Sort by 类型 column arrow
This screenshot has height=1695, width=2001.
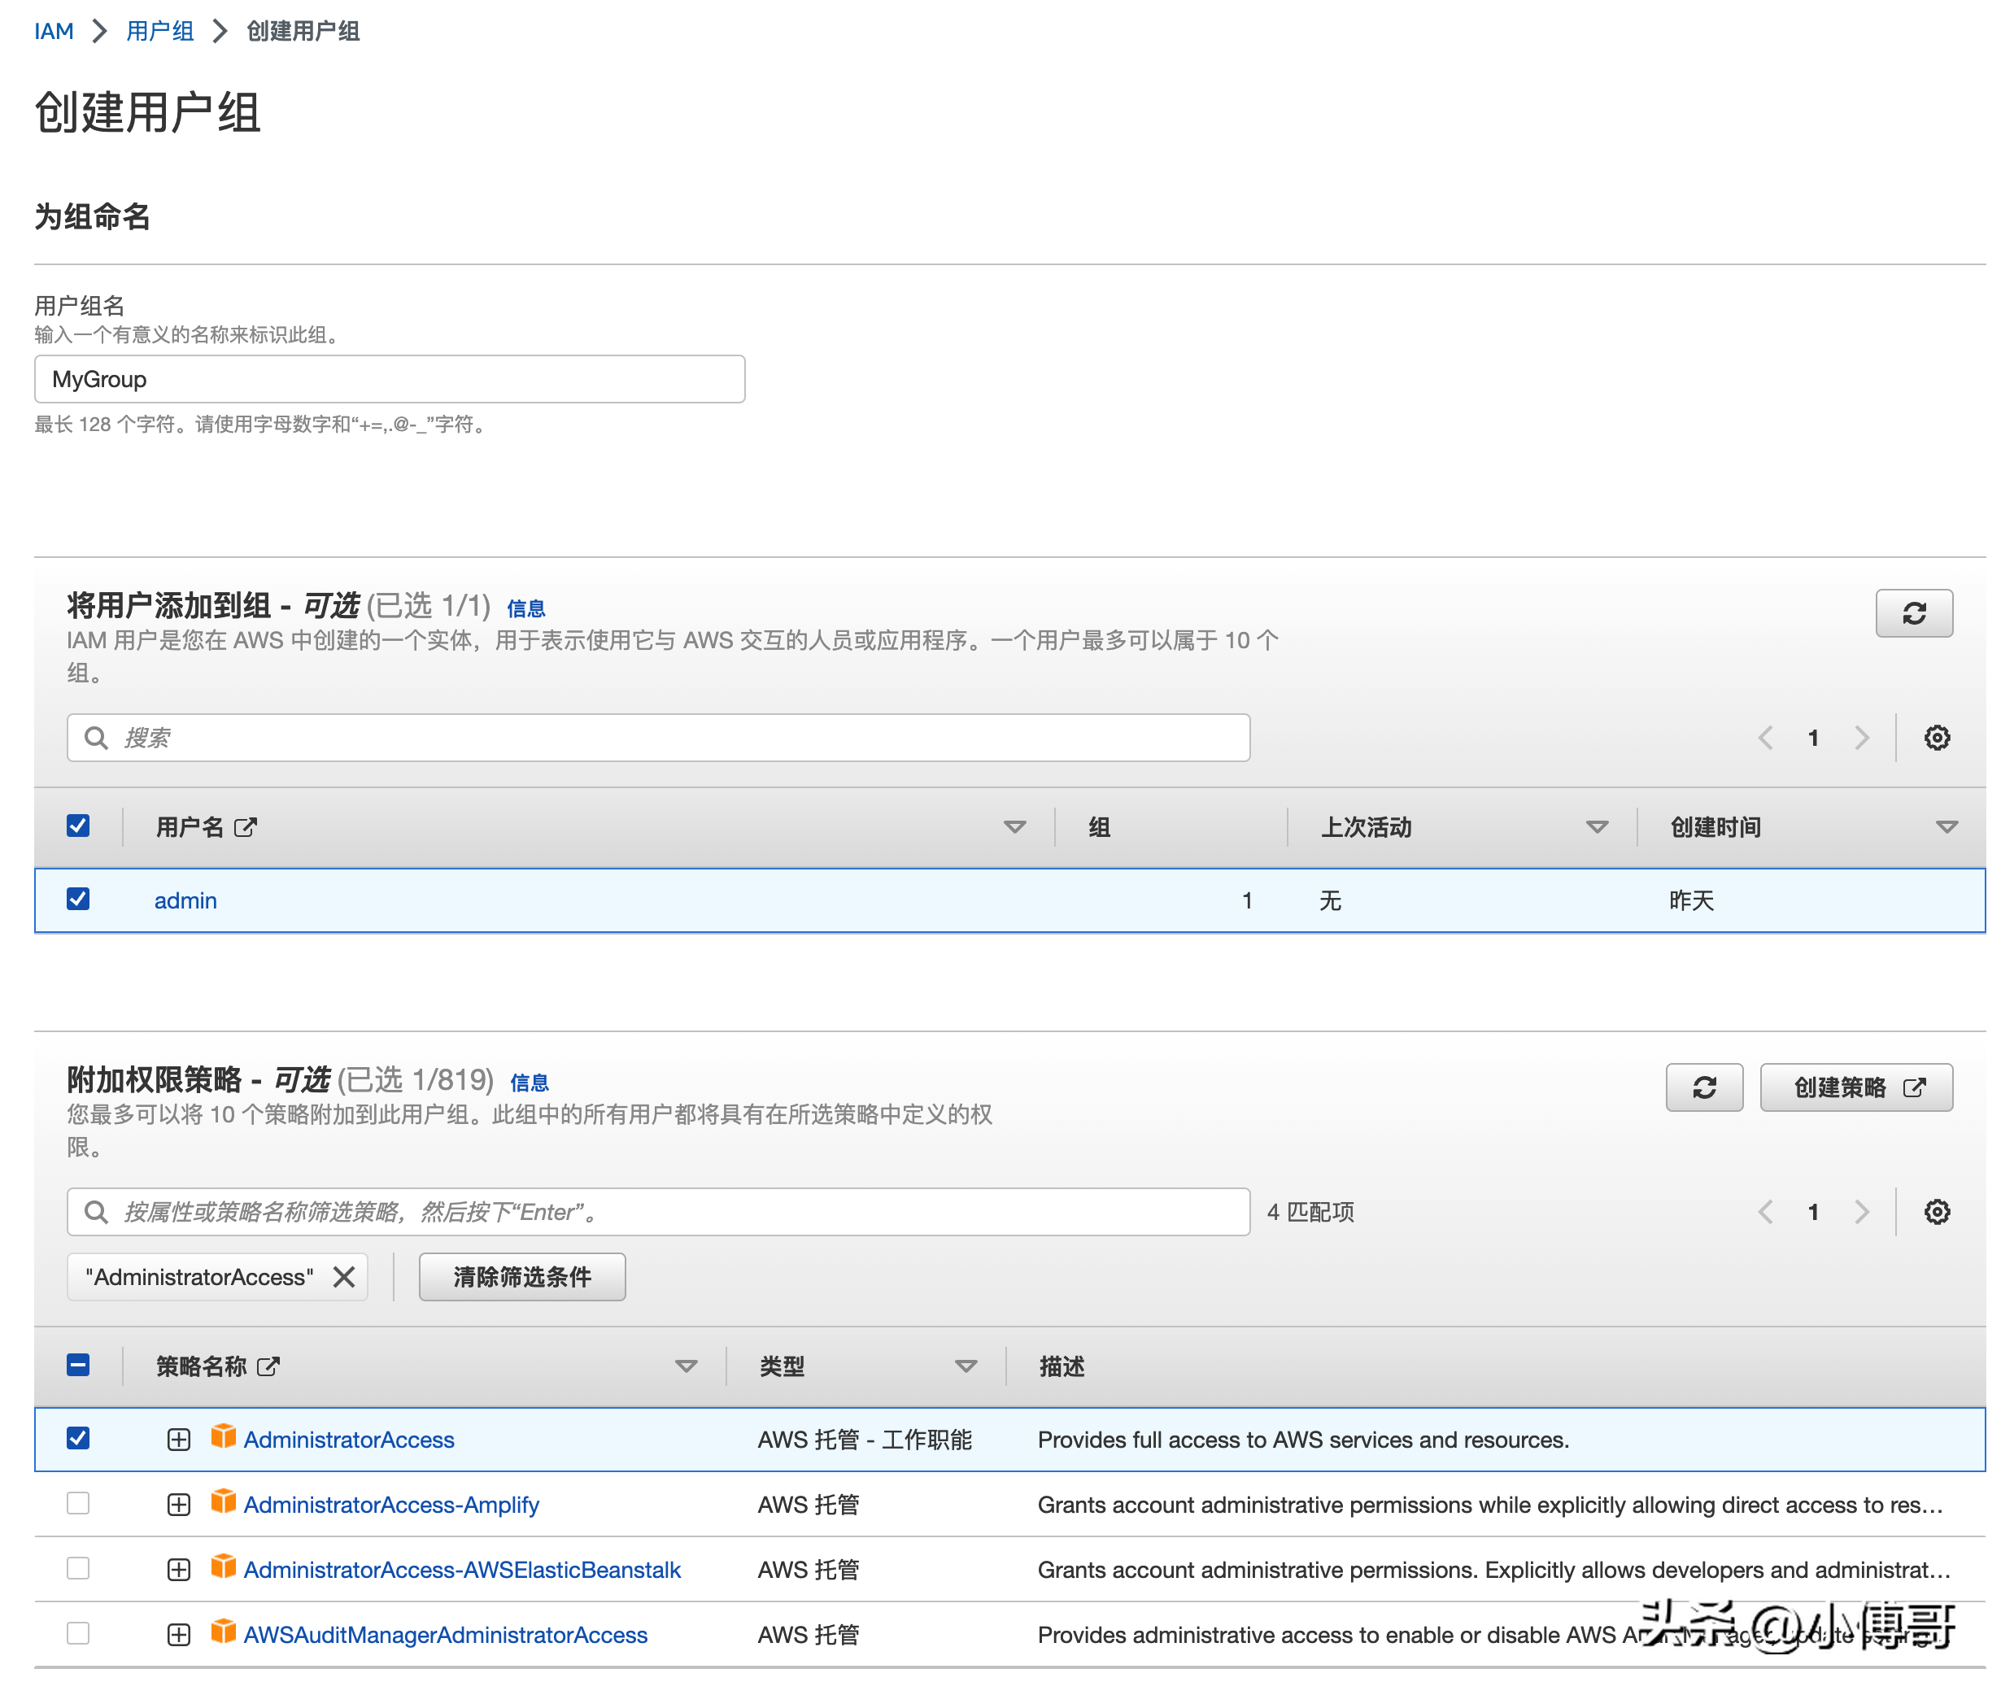pos(965,1366)
